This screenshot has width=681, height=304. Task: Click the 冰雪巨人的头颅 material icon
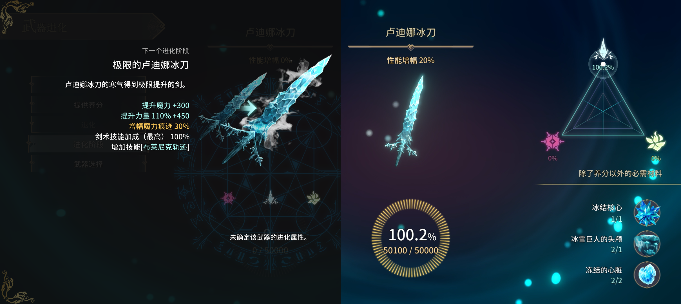point(647,244)
